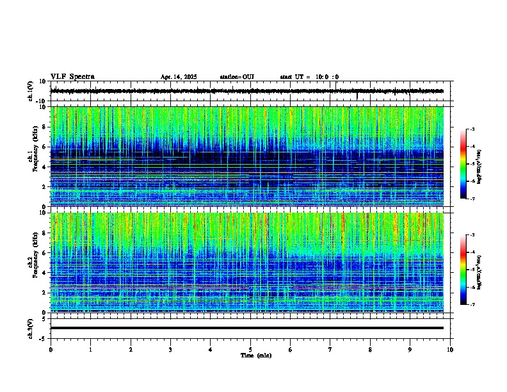This screenshot has height=392, width=507.
Task: Click the ch.1 spectrogram "6" kHz tick label
Action: point(44,147)
